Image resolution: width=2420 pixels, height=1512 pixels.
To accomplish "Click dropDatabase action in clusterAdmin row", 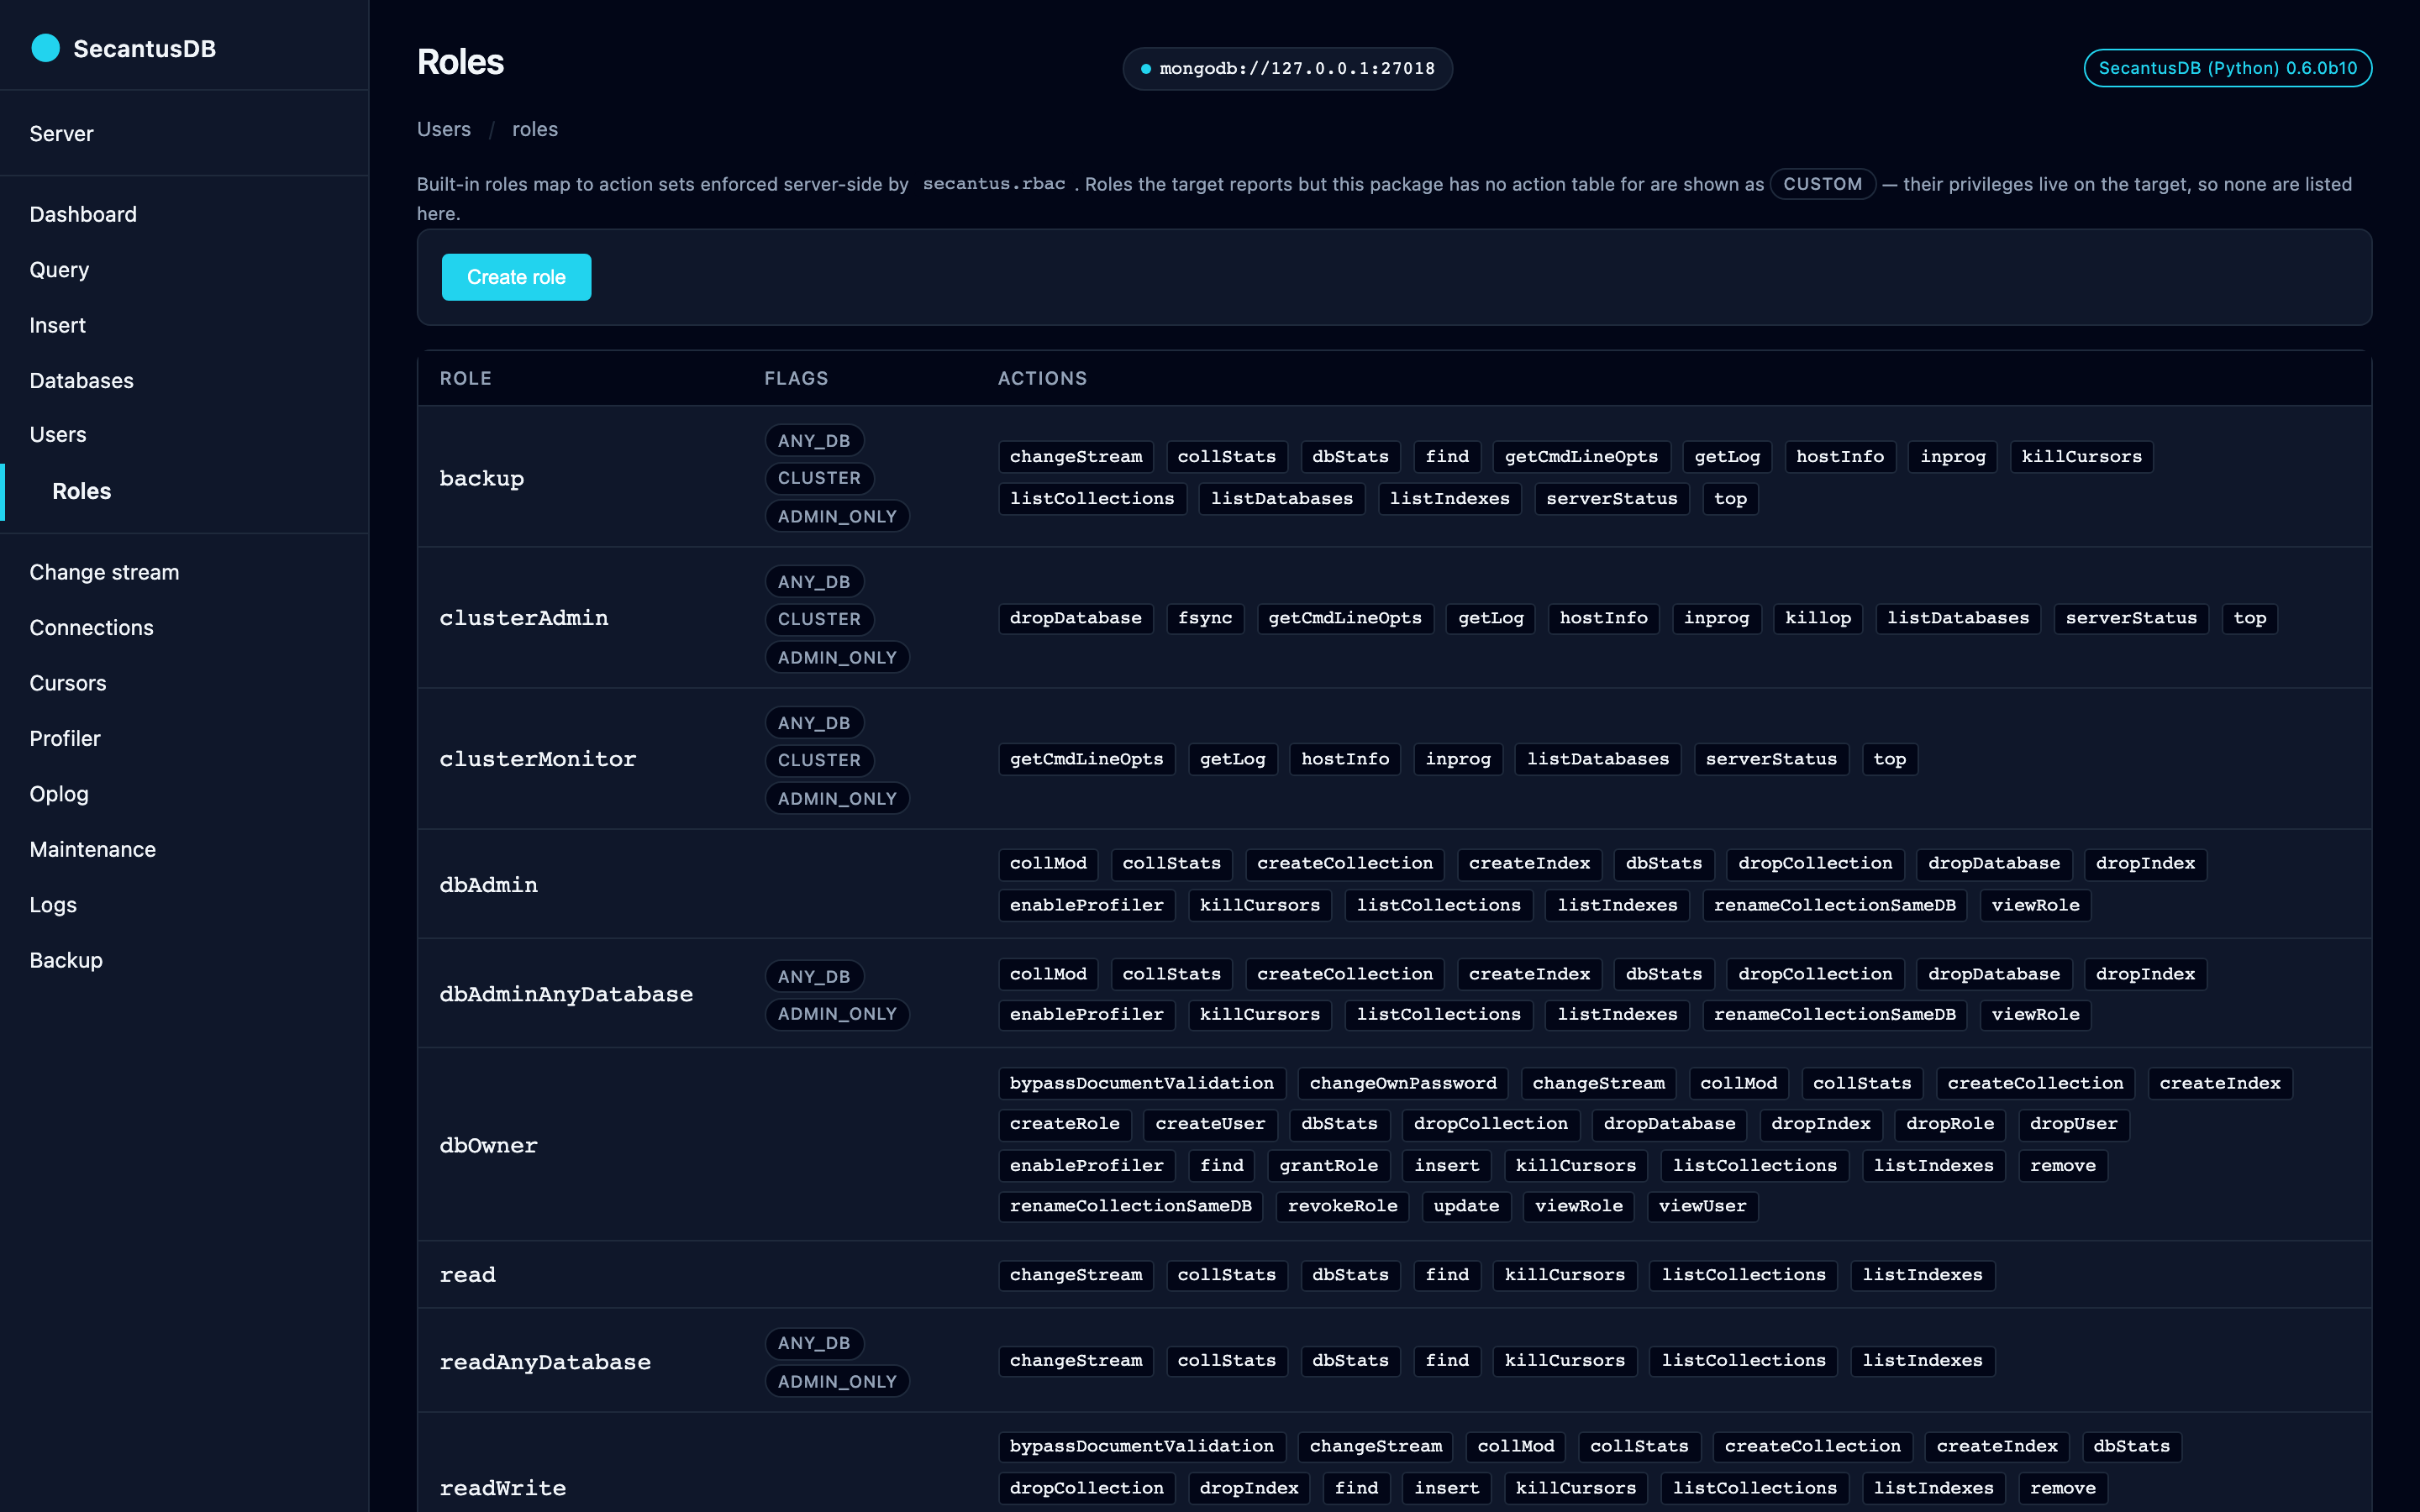I will coord(1075,618).
